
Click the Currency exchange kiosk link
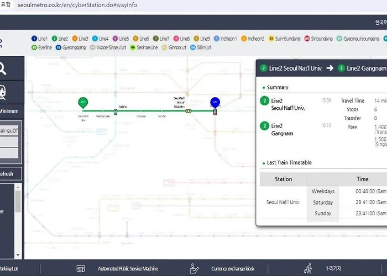pos(233,269)
